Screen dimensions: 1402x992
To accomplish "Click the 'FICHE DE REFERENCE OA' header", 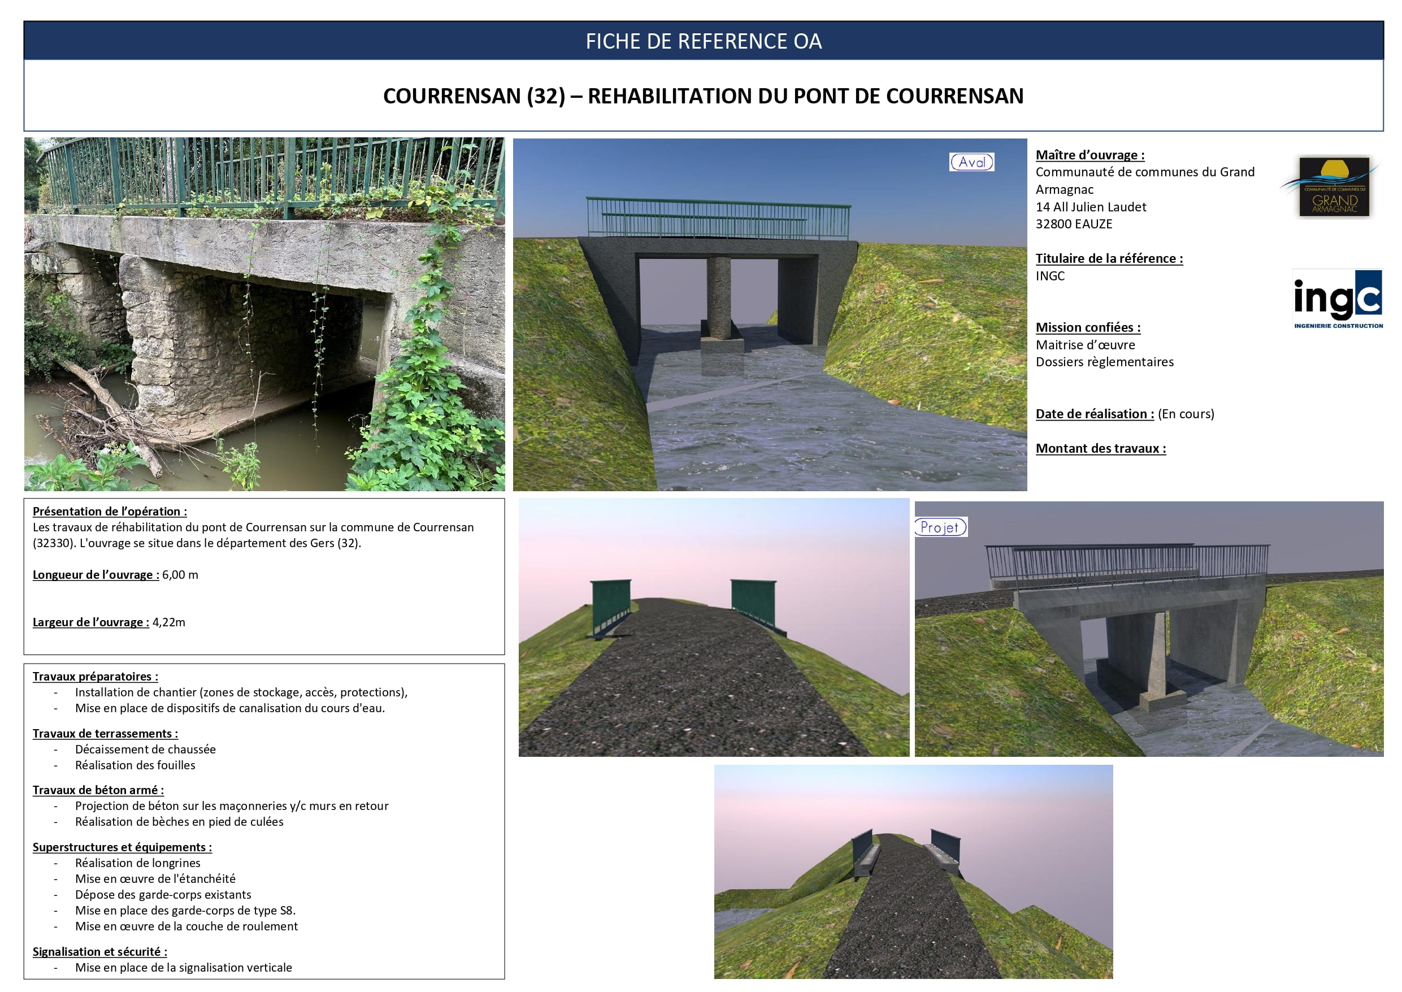I will (704, 41).
